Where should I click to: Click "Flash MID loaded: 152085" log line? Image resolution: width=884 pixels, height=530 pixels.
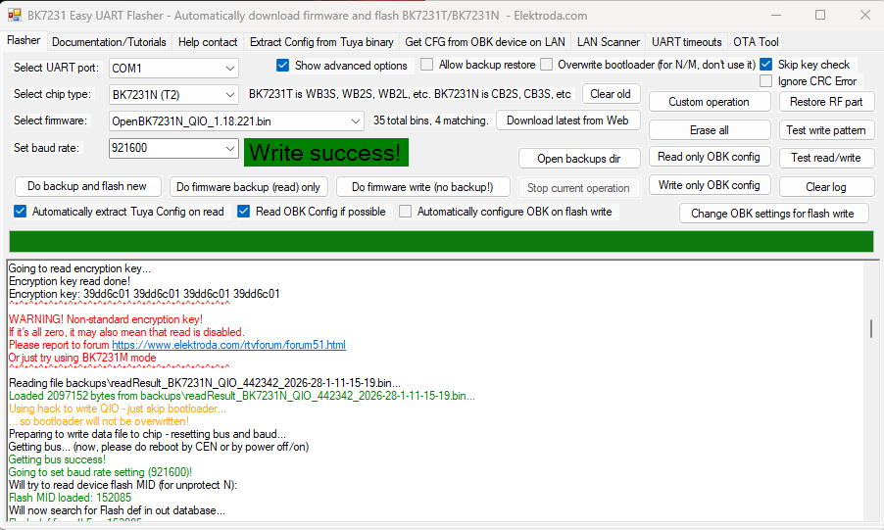(70, 498)
